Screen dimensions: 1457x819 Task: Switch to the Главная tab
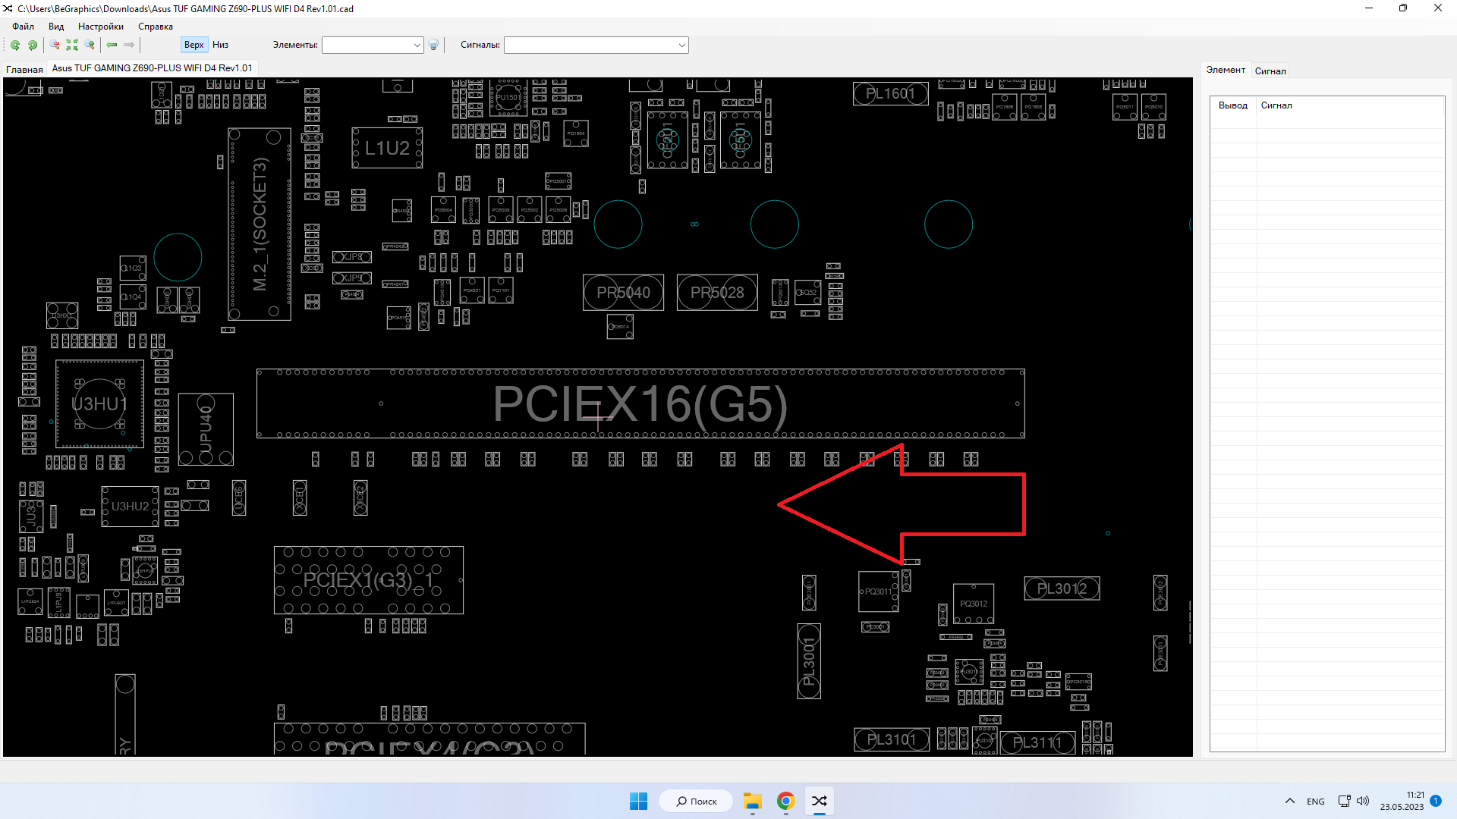coord(24,69)
